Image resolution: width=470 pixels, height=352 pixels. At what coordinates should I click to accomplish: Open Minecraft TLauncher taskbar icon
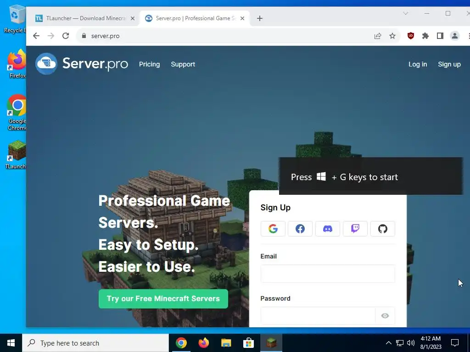coord(271,343)
